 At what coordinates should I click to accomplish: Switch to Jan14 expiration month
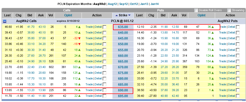154,4
